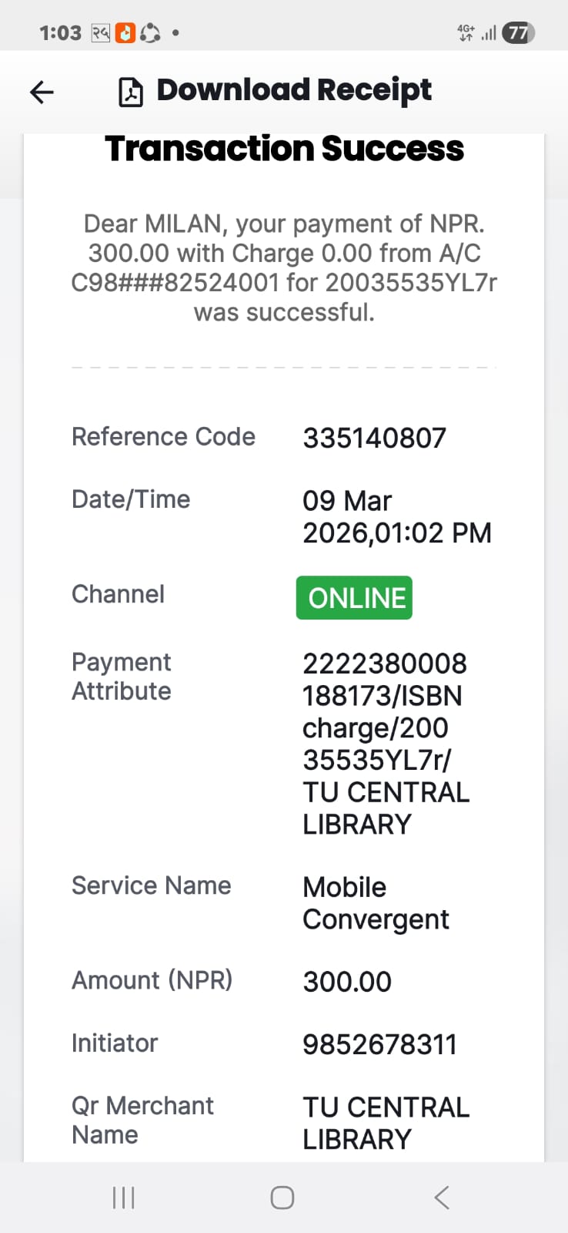This screenshot has height=1233, width=568.
Task: Tap the Android navigation back chevron
Action: click(x=442, y=1198)
